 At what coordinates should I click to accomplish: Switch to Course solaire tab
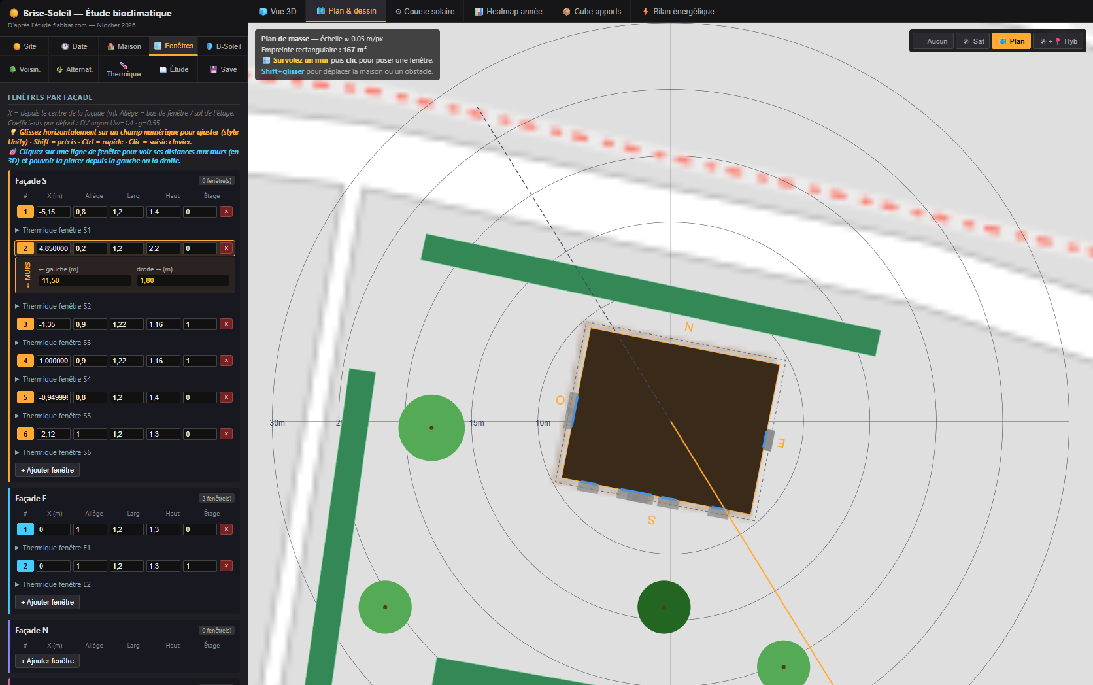point(425,12)
